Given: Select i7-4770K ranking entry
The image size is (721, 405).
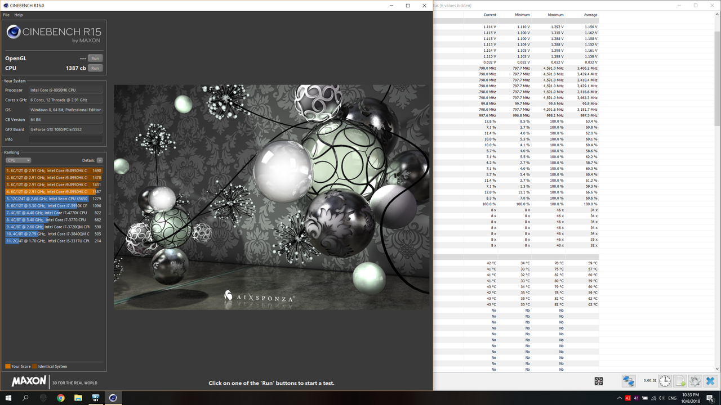Looking at the screenshot, I should pos(54,213).
